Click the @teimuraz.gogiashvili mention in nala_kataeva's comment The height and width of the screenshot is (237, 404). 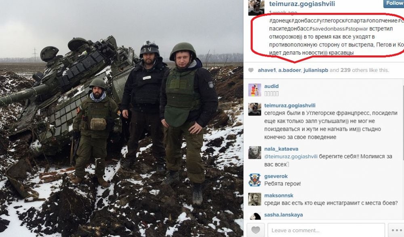290,156
